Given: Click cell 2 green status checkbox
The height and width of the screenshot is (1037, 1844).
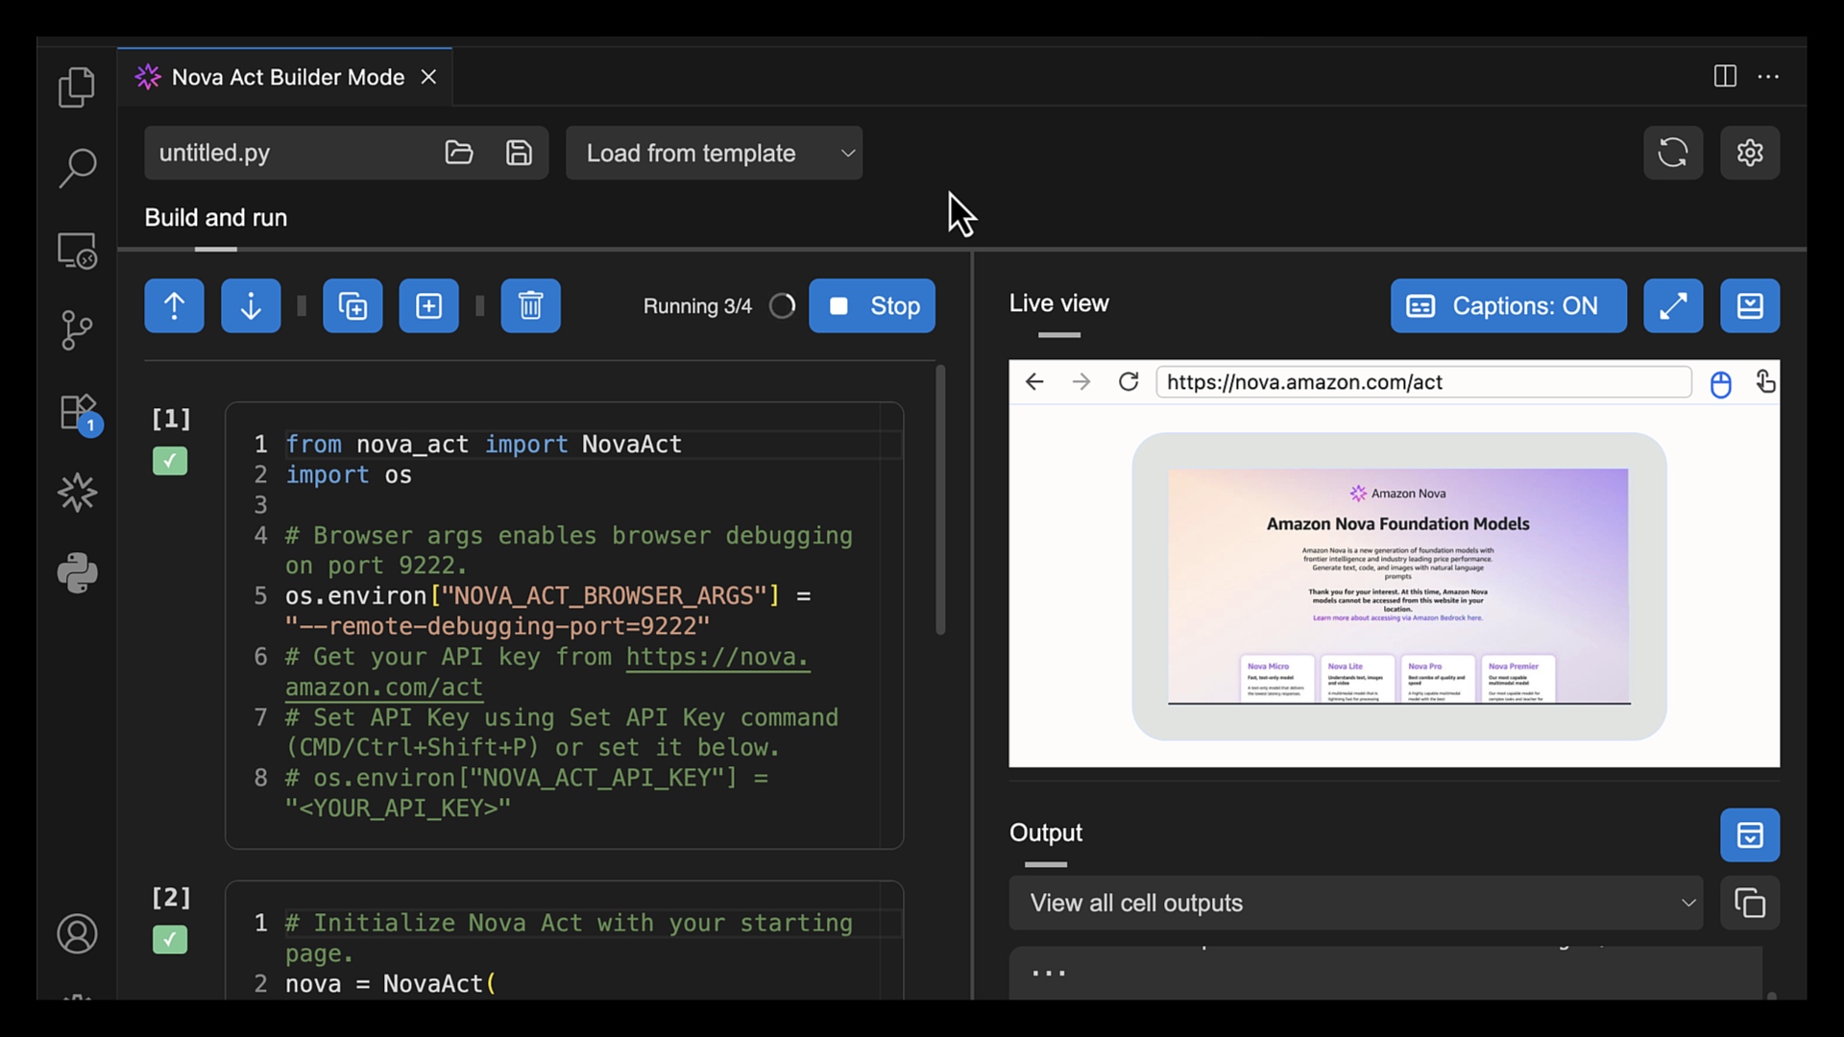Looking at the screenshot, I should pos(170,940).
